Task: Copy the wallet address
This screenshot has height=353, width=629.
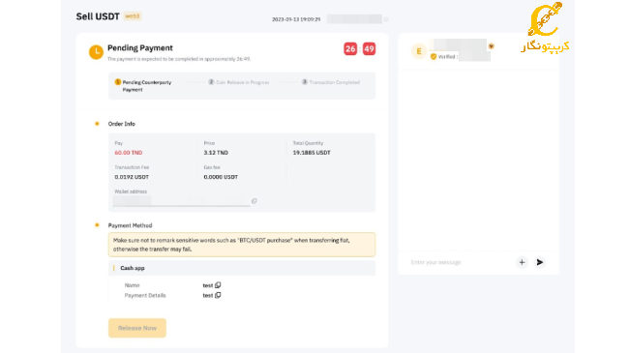Action: point(254,201)
